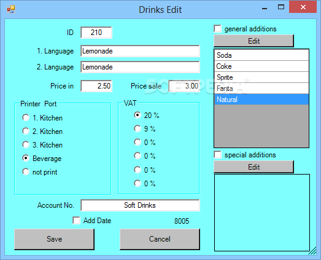Focus the 1. Language Lemonade field
This screenshot has height=260, width=321.
(140, 51)
